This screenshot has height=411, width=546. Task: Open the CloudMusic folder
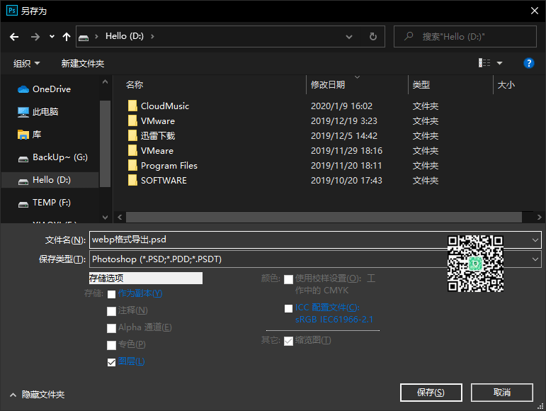point(164,106)
